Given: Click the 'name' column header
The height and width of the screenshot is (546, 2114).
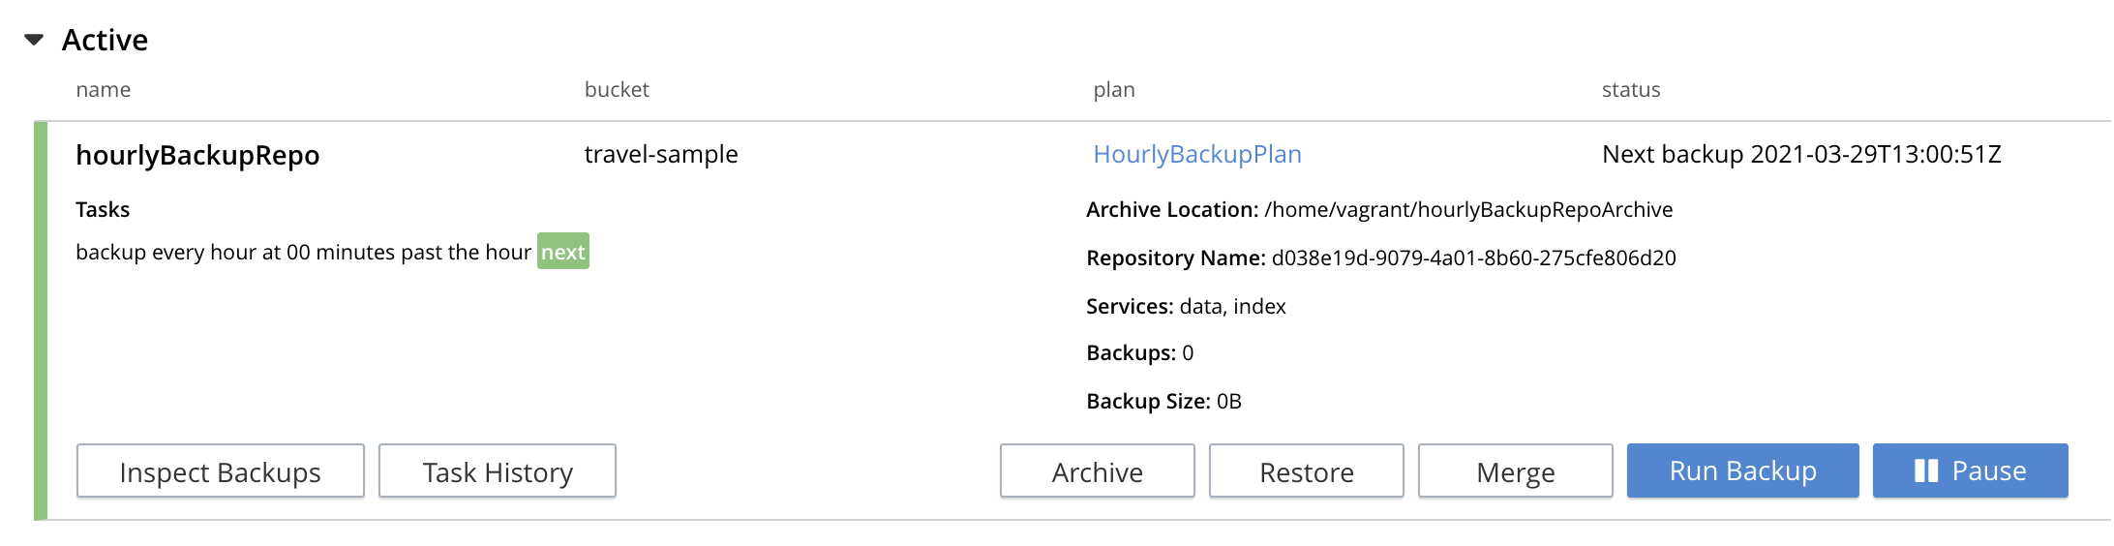Looking at the screenshot, I should 103,90.
